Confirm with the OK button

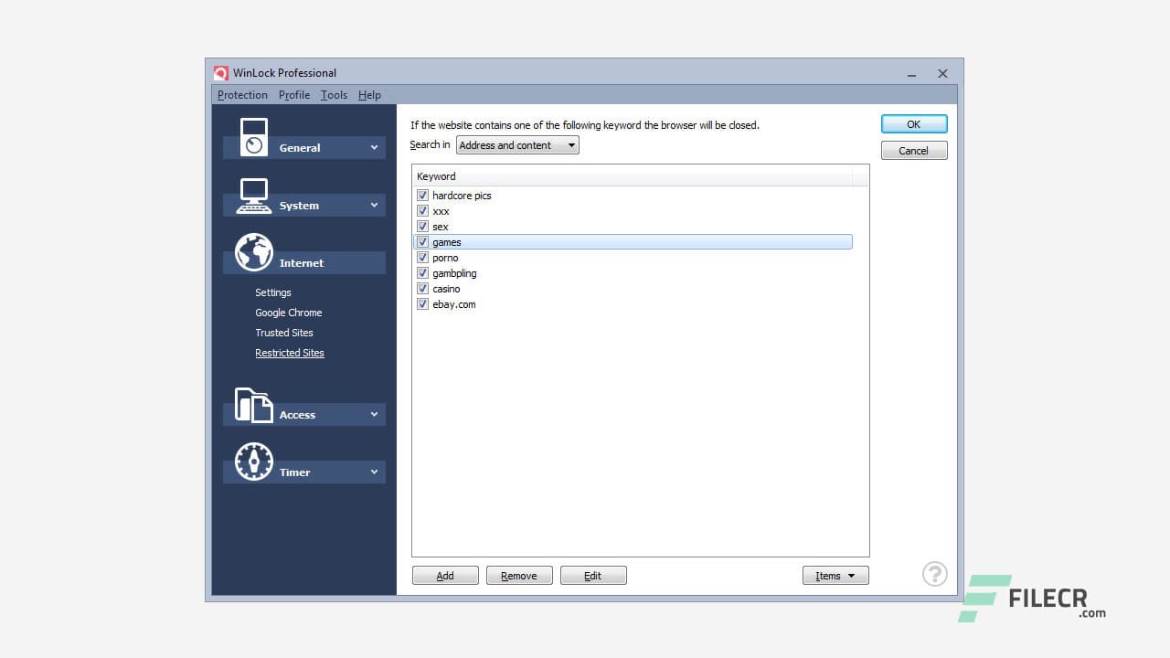pyautogui.click(x=914, y=124)
